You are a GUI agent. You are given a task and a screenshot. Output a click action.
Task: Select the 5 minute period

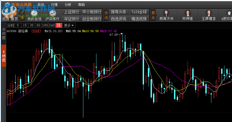[x=18, y=25]
